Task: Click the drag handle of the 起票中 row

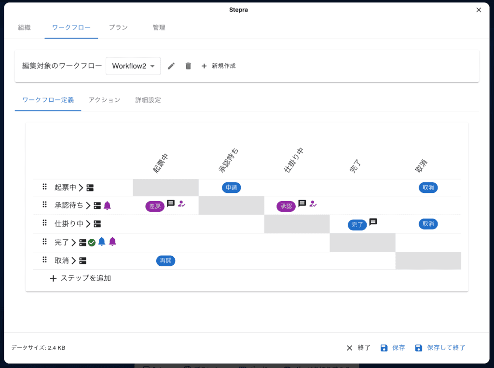Action: [45, 187]
